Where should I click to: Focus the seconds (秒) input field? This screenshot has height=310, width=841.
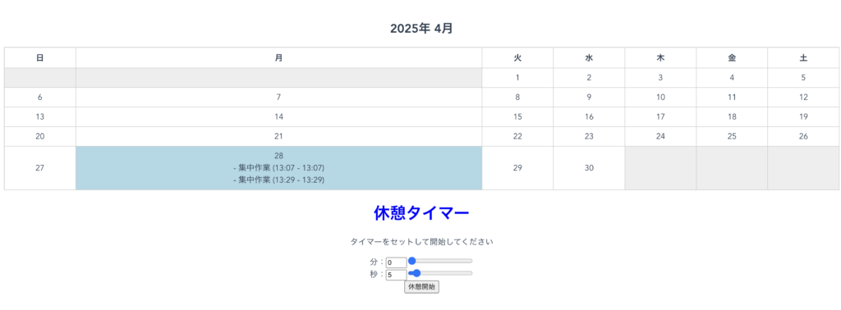coord(397,275)
